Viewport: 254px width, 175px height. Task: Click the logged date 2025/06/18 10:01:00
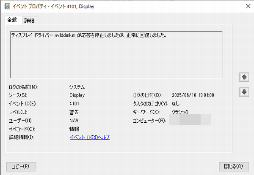(x=193, y=95)
